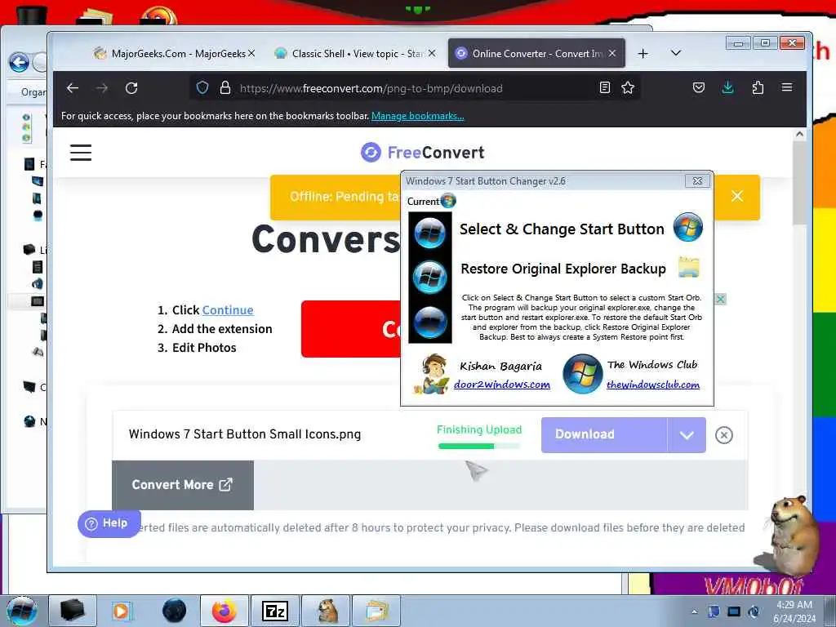The height and width of the screenshot is (627, 836).
Task: Open a new Firefox tab
Action: (643, 53)
